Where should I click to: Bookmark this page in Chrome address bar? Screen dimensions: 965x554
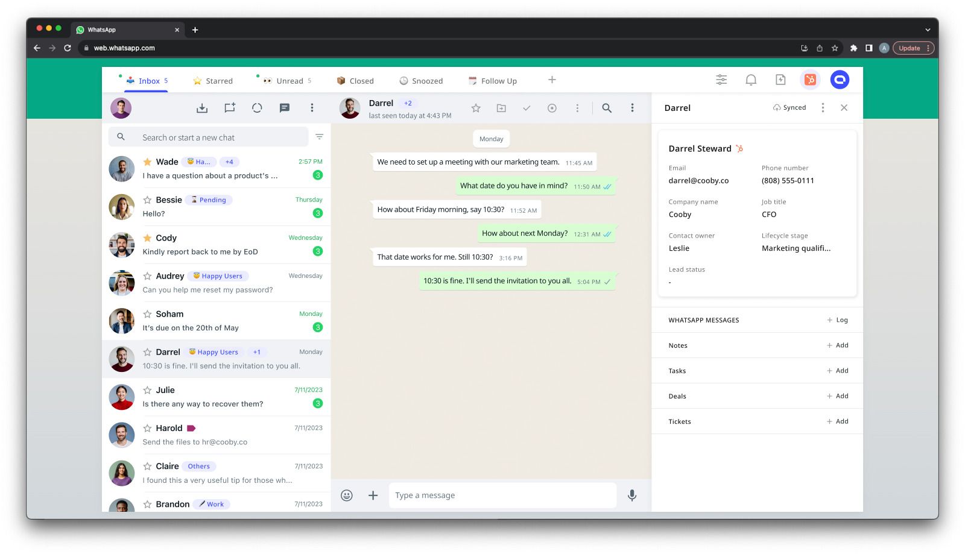(x=835, y=48)
